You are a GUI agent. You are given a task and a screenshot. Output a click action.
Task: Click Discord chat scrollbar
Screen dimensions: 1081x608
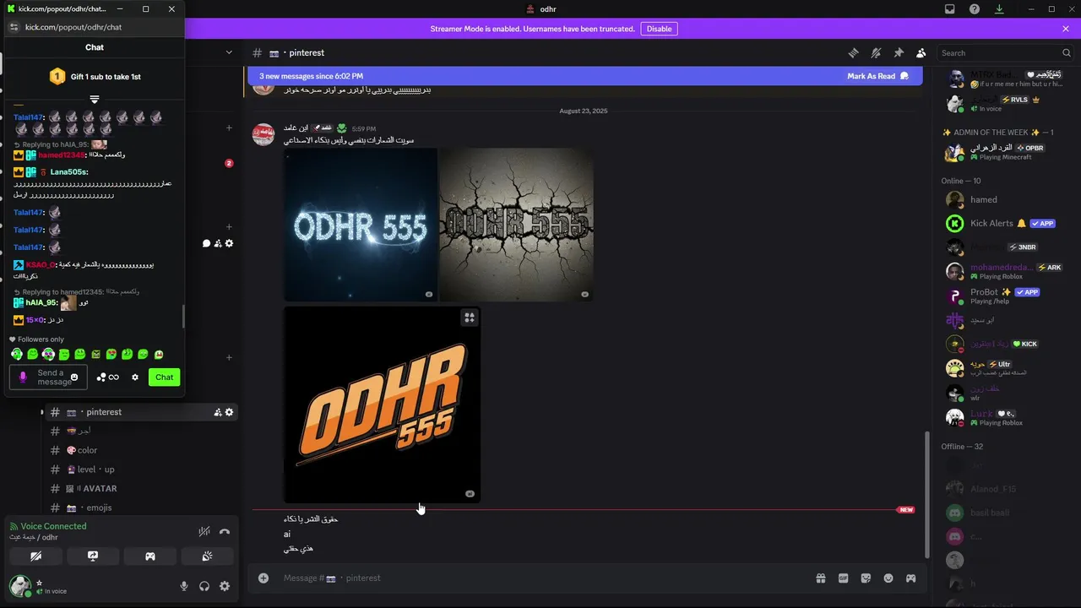tap(926, 494)
